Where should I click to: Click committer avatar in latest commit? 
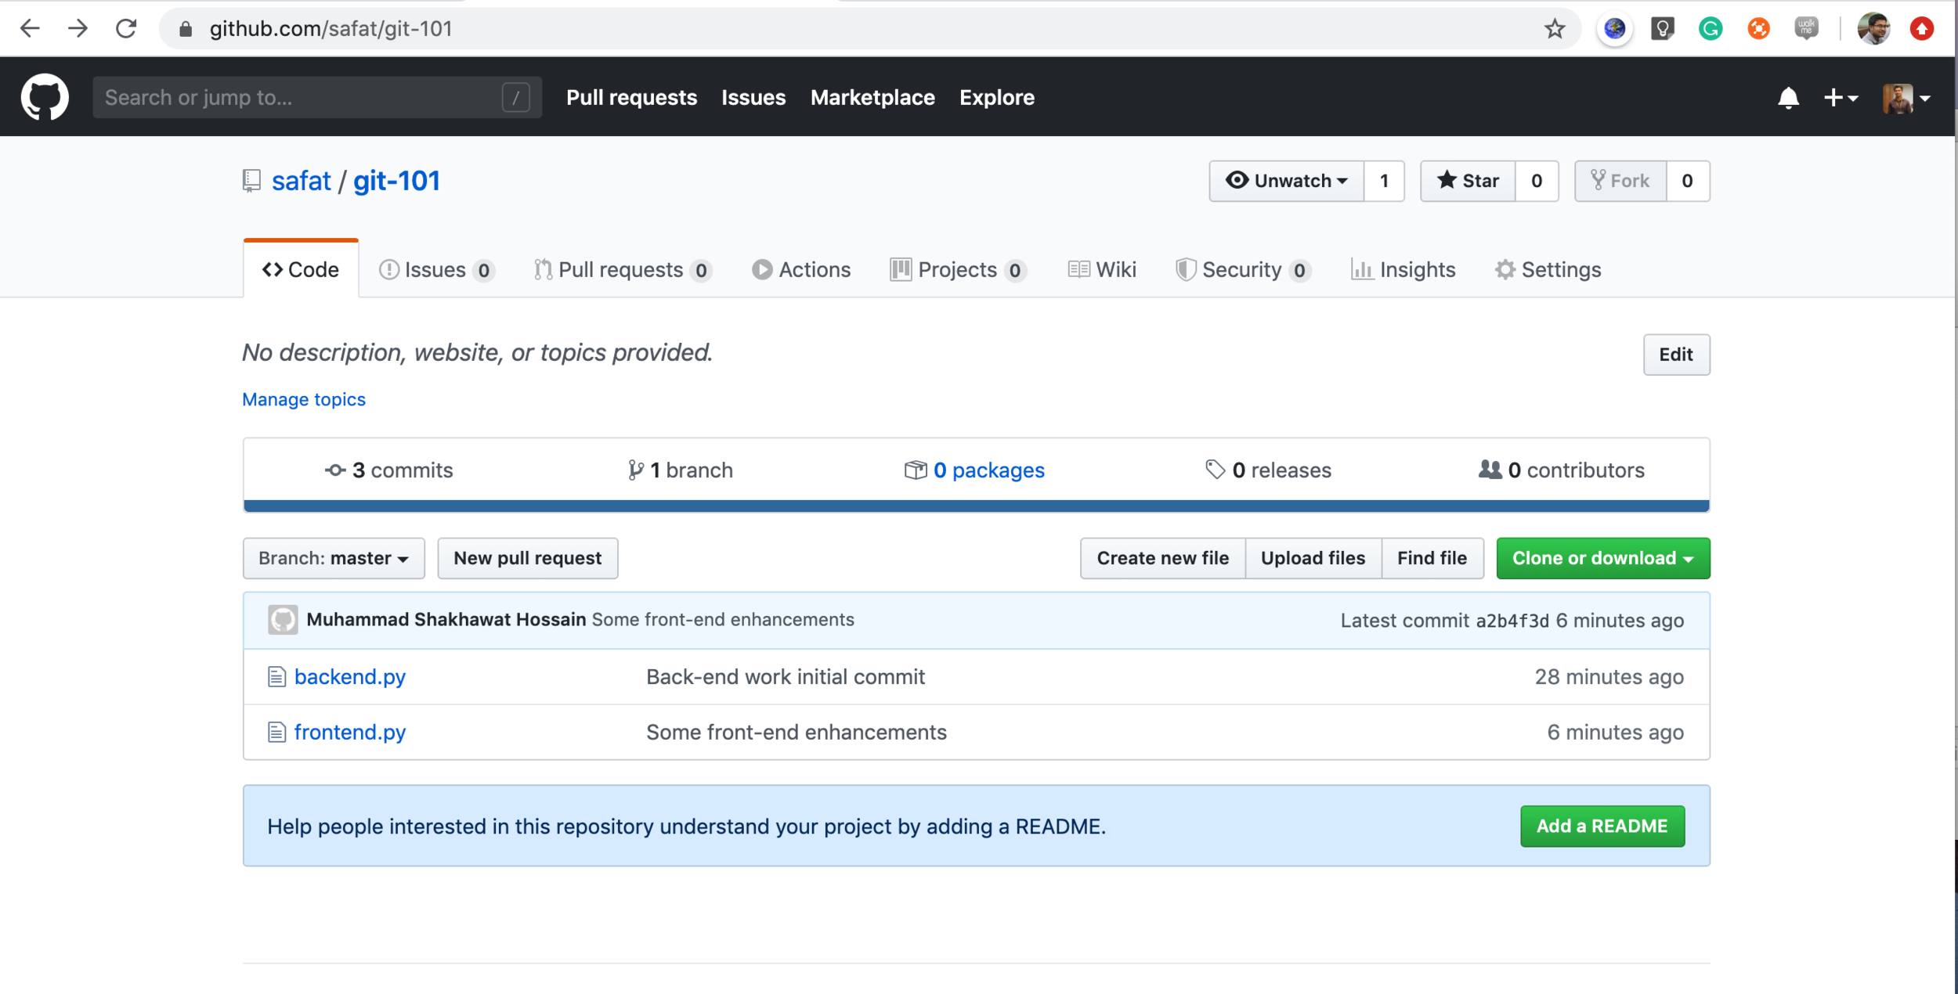click(283, 620)
